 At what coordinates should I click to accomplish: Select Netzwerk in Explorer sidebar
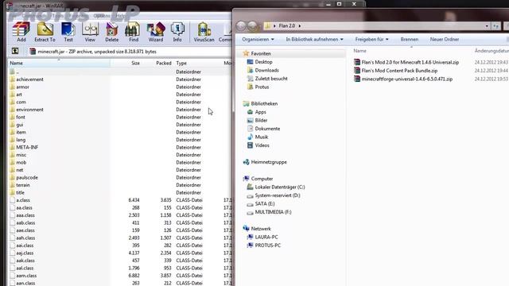click(261, 229)
